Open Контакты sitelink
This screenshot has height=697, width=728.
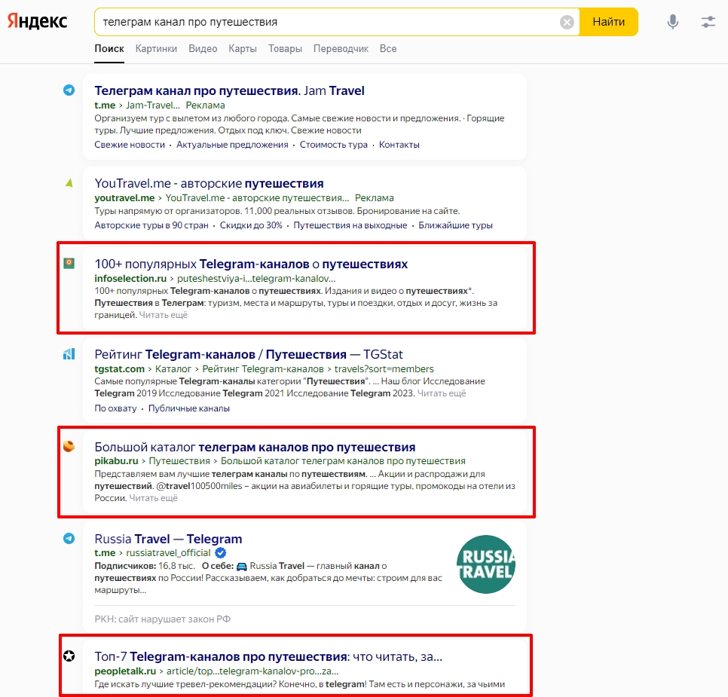pos(399,145)
